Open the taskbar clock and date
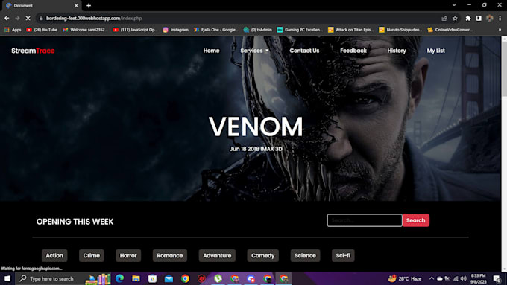This screenshot has width=507, height=285. tap(478, 278)
